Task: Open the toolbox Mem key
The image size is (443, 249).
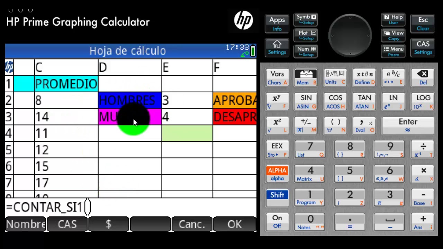Action: [x=306, y=77]
